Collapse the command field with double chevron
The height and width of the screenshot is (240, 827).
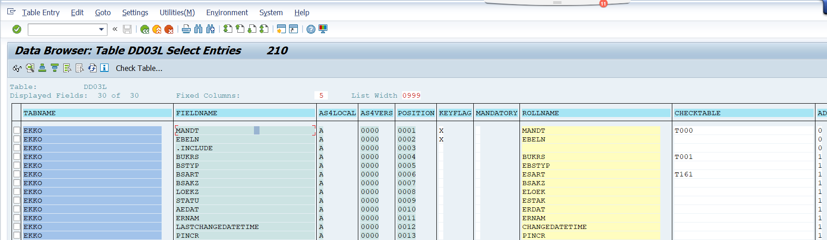pos(115,29)
